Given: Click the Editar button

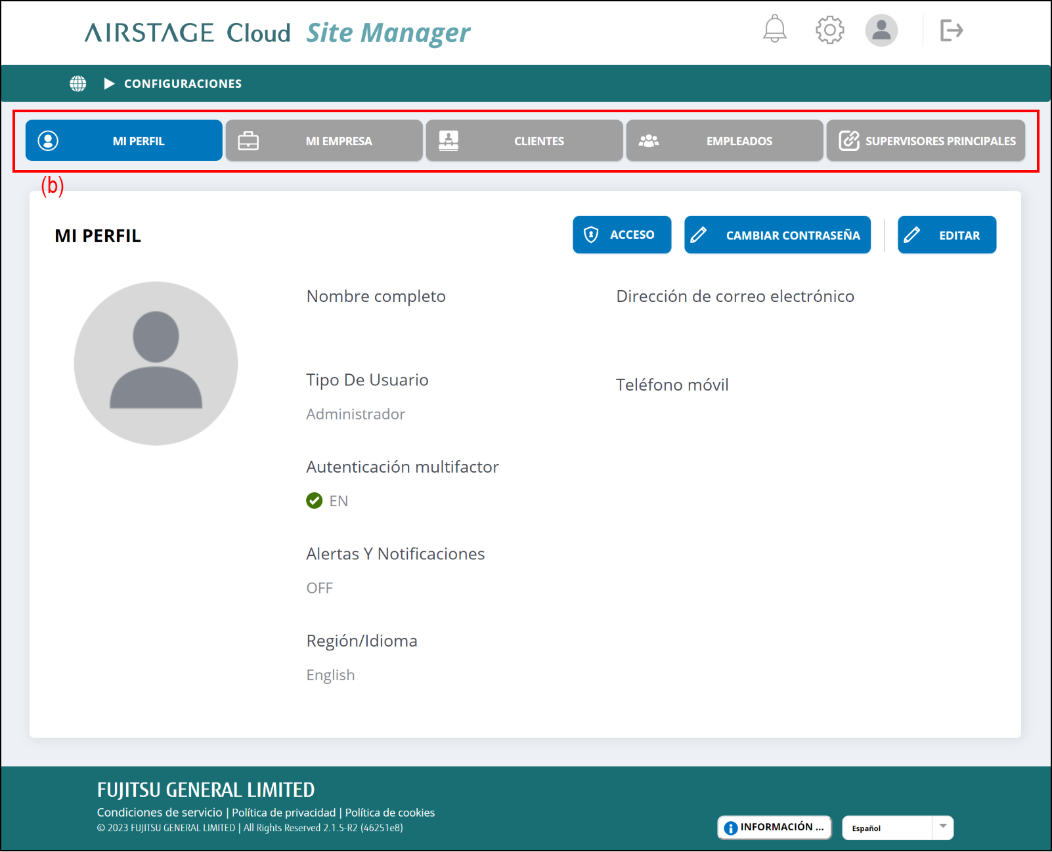Looking at the screenshot, I should [946, 235].
